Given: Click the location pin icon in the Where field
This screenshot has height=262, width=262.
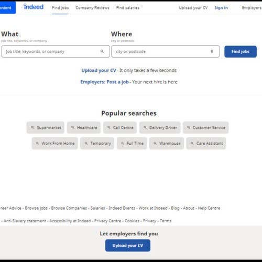Looking at the screenshot, I should [212, 51].
